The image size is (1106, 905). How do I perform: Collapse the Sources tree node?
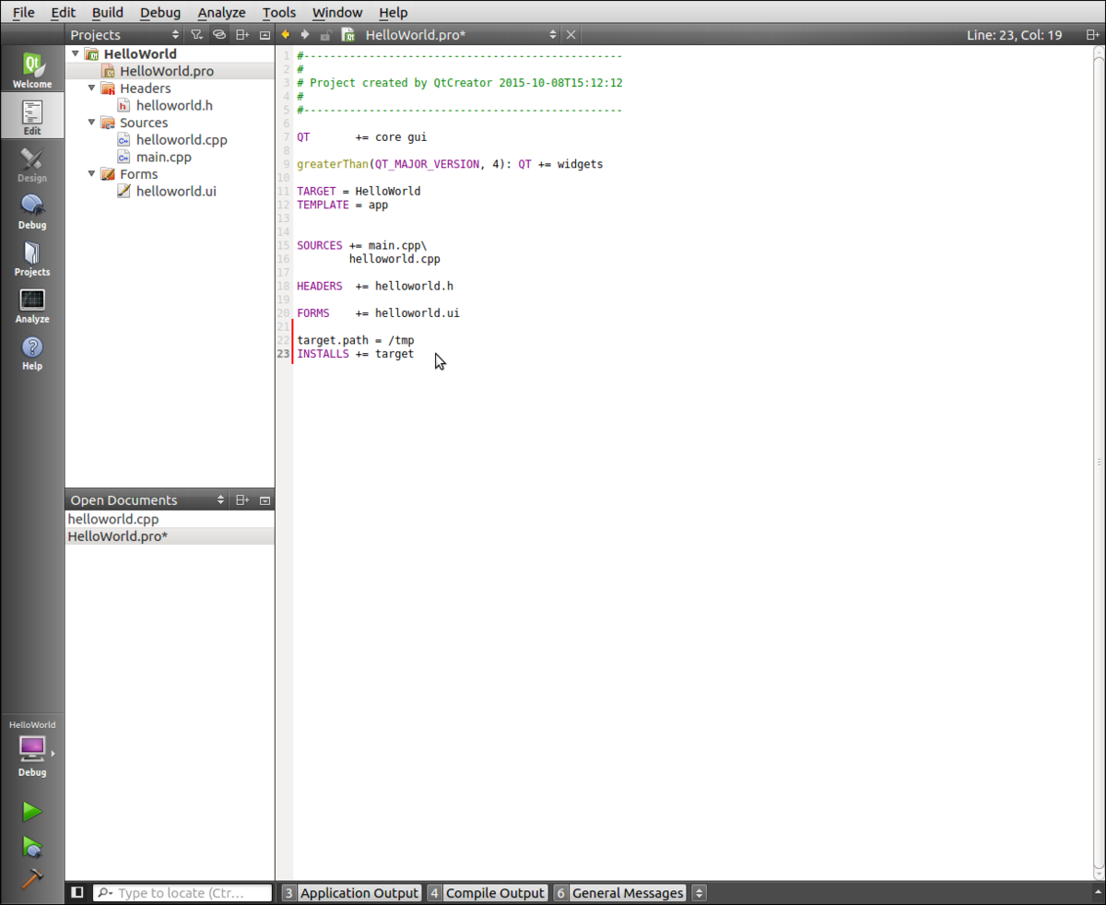(90, 122)
